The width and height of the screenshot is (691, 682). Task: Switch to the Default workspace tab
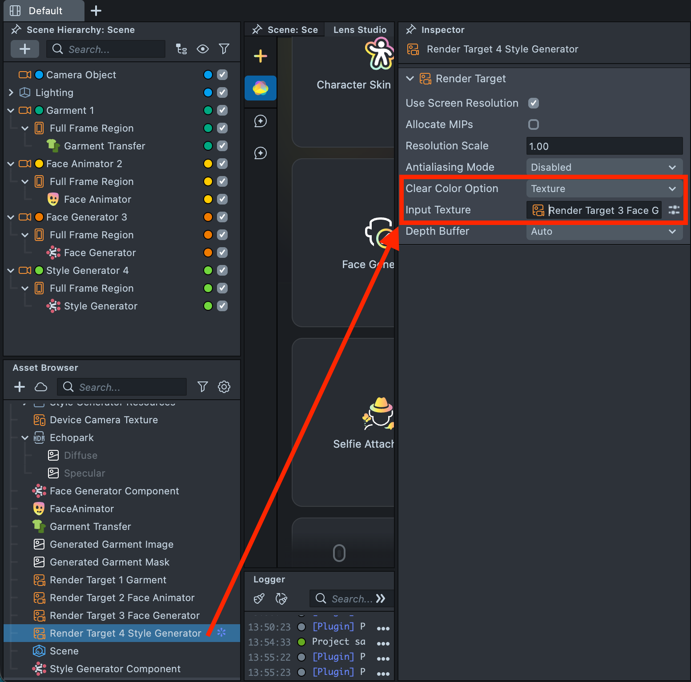(44, 11)
